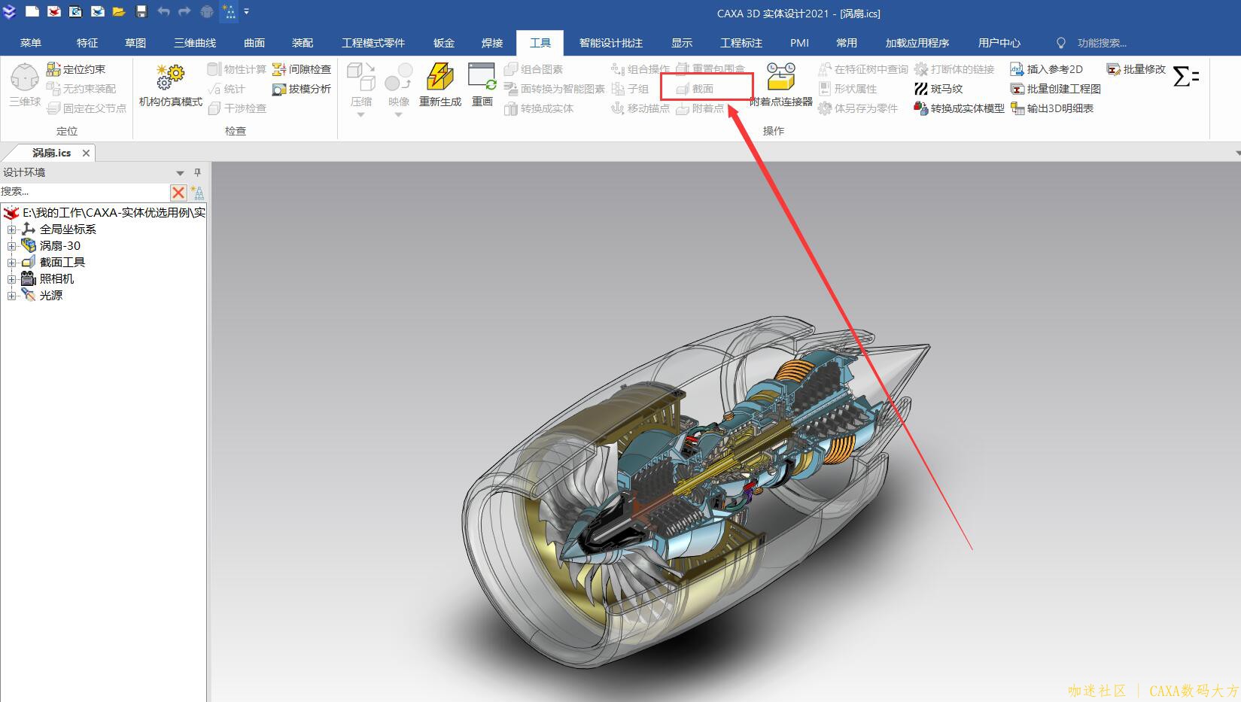The image size is (1241, 702).
Task: Click the 重新生成 regenerate icon
Action: pyautogui.click(x=440, y=85)
